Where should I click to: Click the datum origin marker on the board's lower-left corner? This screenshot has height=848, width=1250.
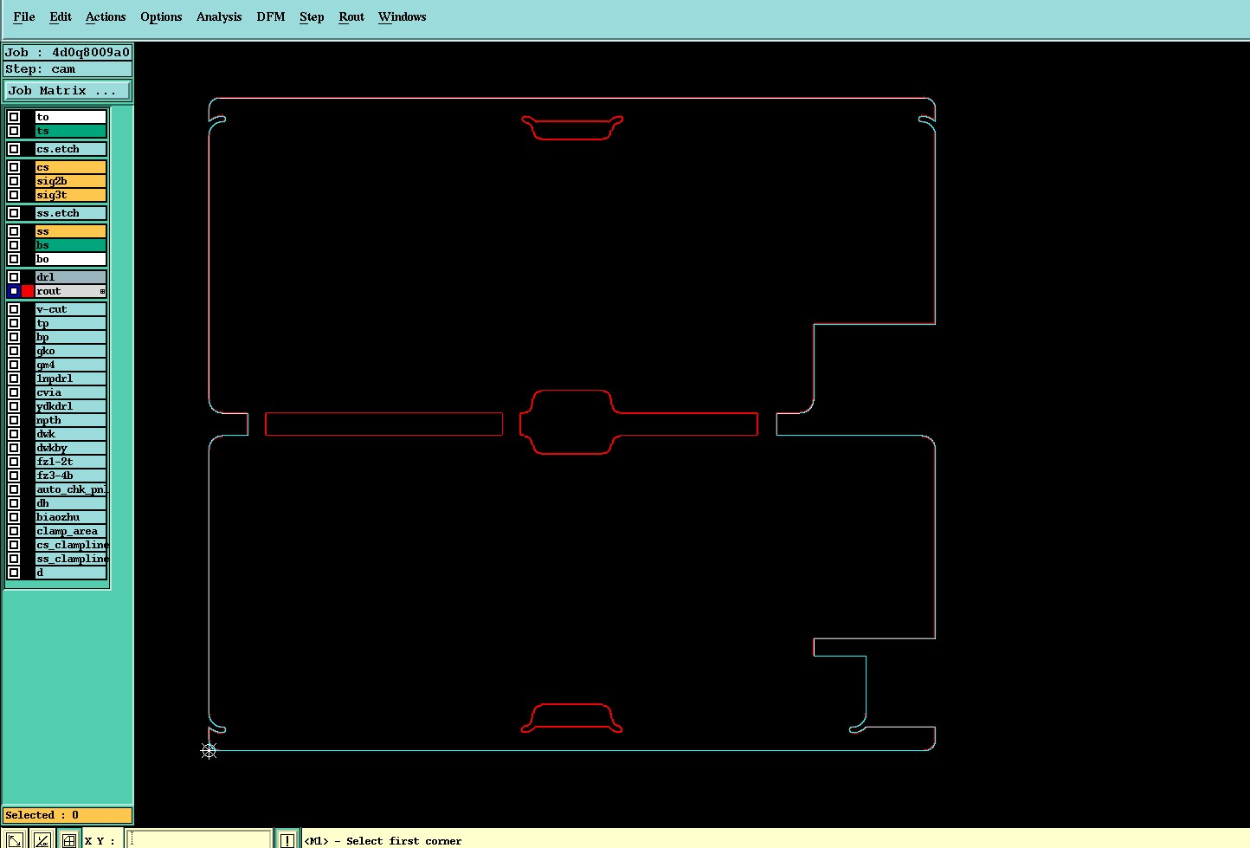(x=209, y=751)
